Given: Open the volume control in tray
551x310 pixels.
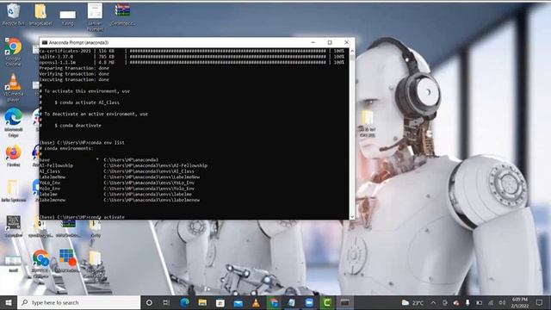Looking at the screenshot, I should 502,302.
